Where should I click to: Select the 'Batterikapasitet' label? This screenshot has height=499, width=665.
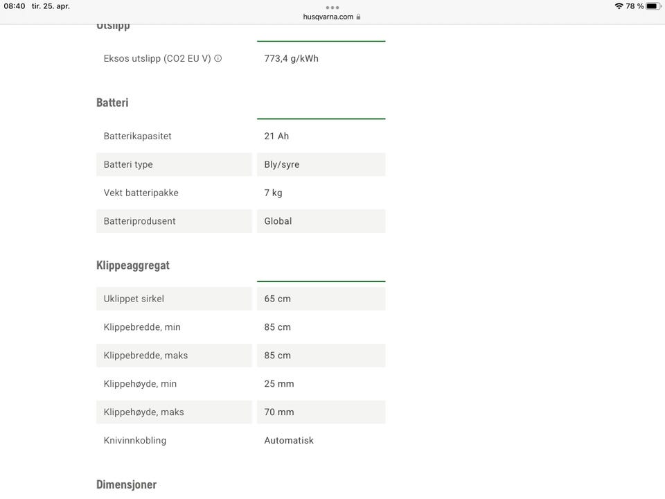click(138, 137)
